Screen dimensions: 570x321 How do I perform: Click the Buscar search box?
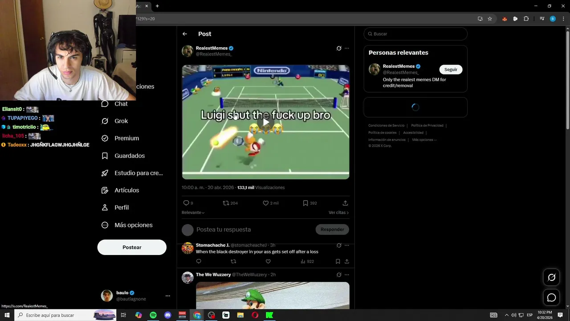tap(415, 34)
